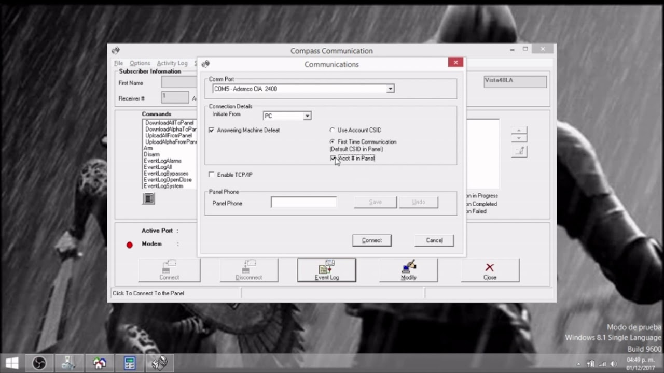Screen dimensions: 664x373
Task: Select EventLogBypasses command
Action: click(x=166, y=174)
